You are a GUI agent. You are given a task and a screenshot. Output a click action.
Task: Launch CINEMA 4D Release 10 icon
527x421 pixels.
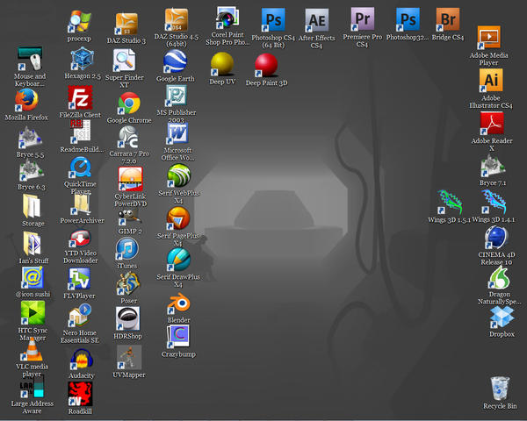[x=496, y=238]
